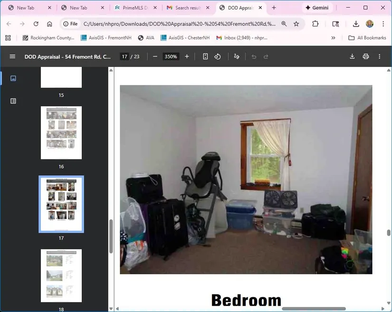The height and width of the screenshot is (312, 392).
Task: Click the page number input field
Action: point(124,57)
